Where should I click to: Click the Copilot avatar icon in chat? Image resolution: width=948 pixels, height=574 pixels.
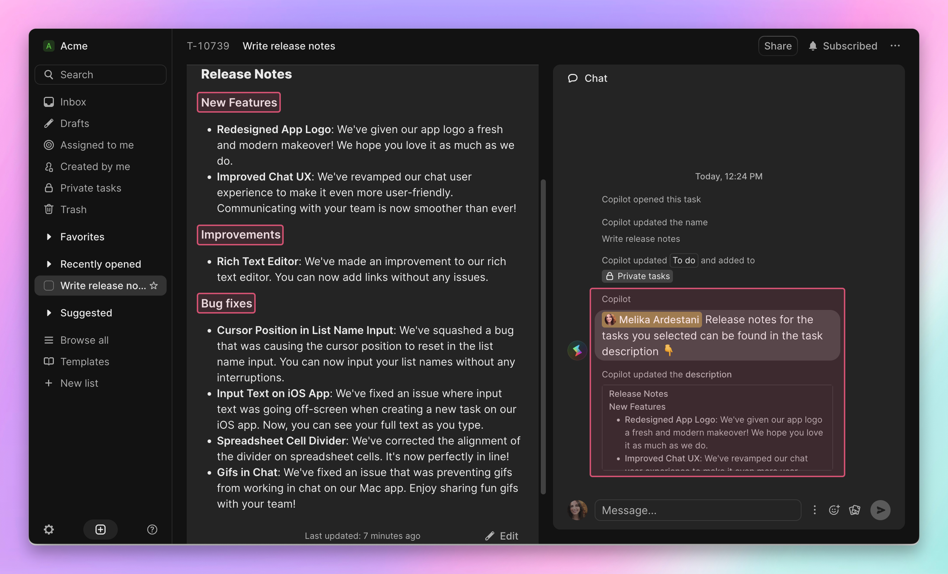(x=577, y=350)
